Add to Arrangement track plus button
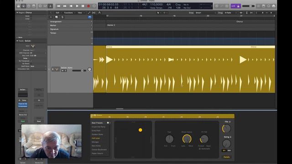The width and height of the screenshot is (292, 164). (91, 21)
